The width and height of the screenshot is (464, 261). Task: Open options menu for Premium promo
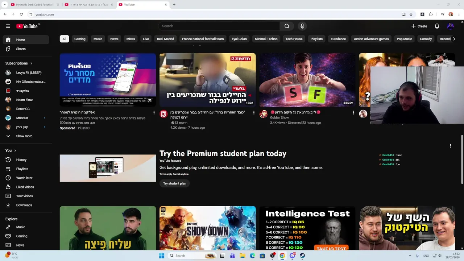click(x=450, y=146)
